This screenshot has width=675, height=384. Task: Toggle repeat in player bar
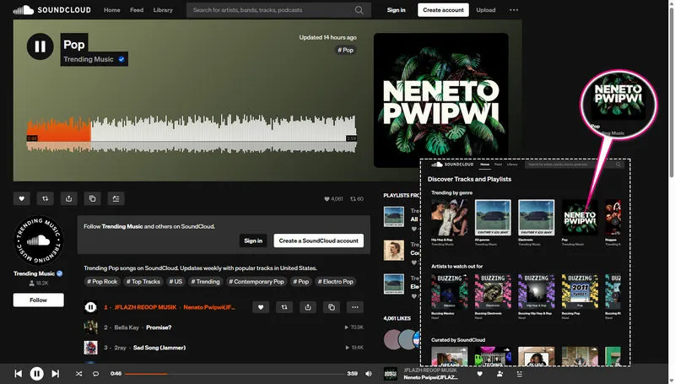pos(95,374)
